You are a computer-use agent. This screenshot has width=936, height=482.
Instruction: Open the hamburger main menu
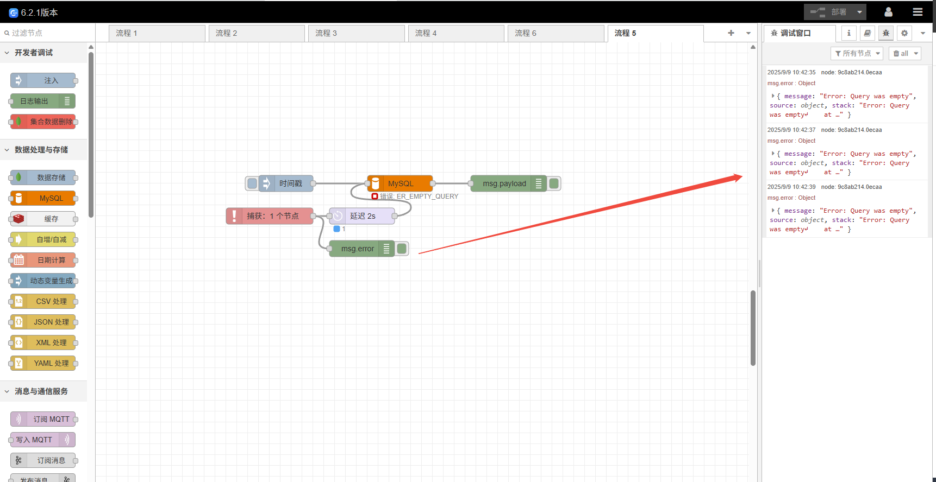(x=918, y=12)
